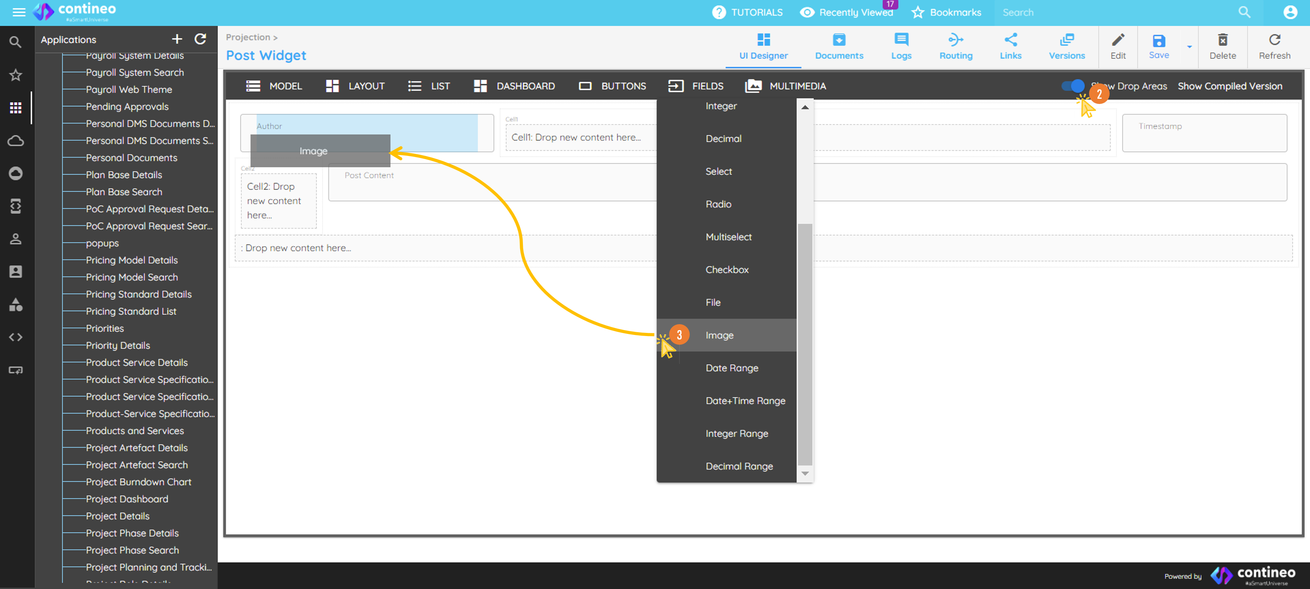Choose Checkbox field in dropdown list
Image resolution: width=1310 pixels, height=589 pixels.
[x=726, y=269]
